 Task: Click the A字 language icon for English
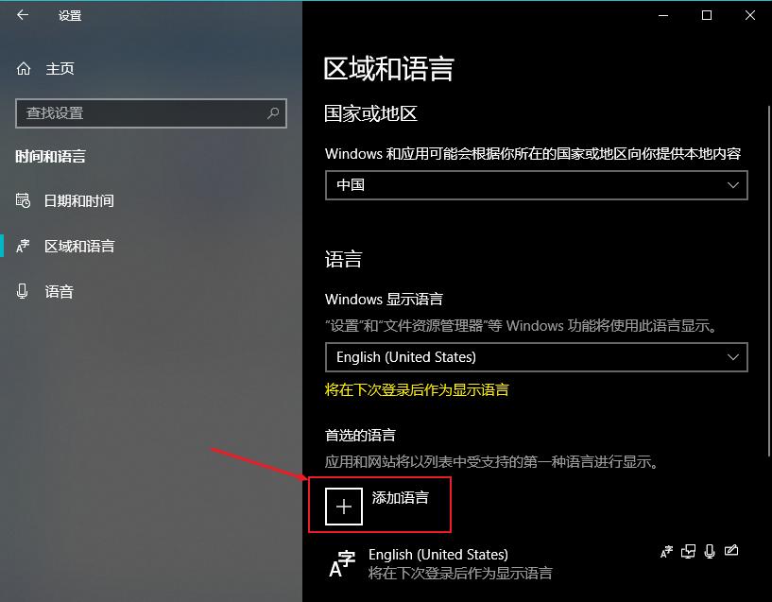pos(342,563)
